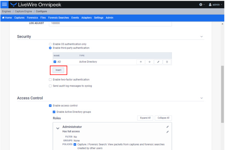Click the NAME column header

(57, 55)
